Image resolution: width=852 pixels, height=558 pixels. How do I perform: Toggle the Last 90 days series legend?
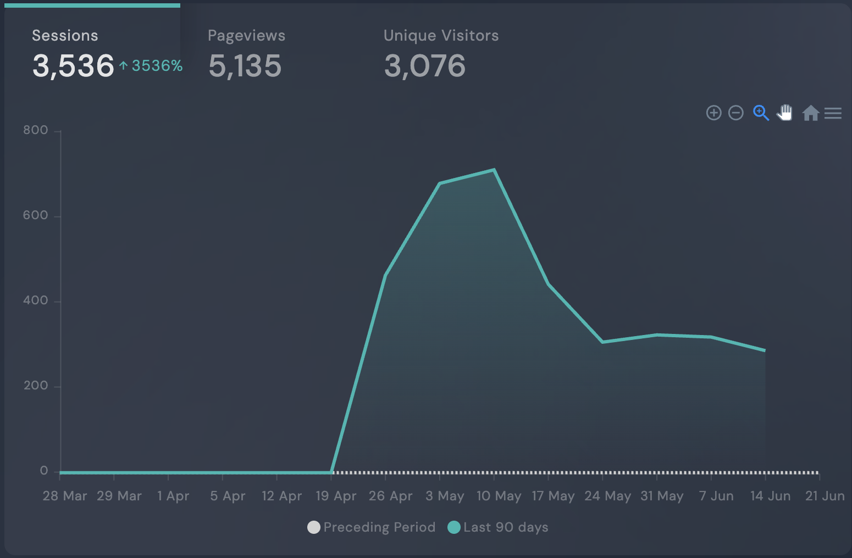tap(498, 527)
